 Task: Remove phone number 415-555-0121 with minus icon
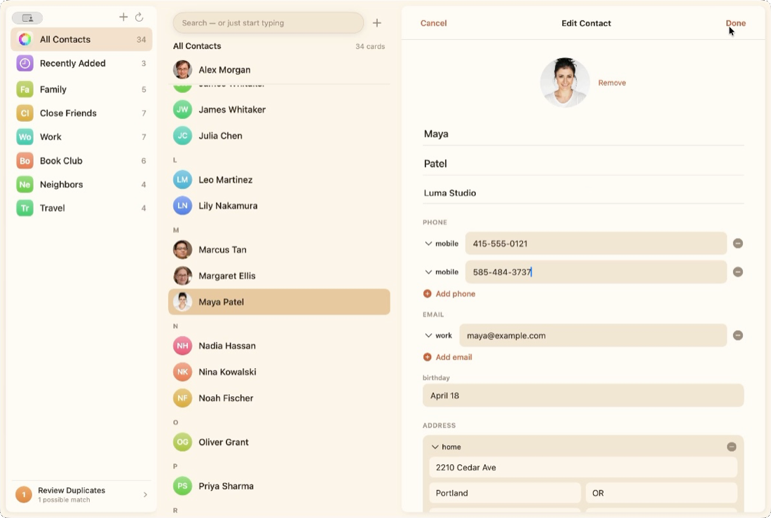click(737, 244)
